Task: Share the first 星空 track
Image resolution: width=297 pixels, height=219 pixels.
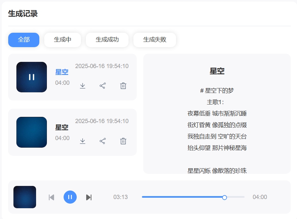Action: pyautogui.click(x=103, y=86)
